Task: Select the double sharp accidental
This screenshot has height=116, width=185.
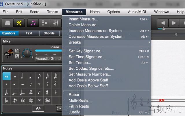Action: tap(39, 100)
